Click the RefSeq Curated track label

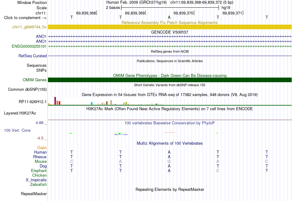pos(33,56)
